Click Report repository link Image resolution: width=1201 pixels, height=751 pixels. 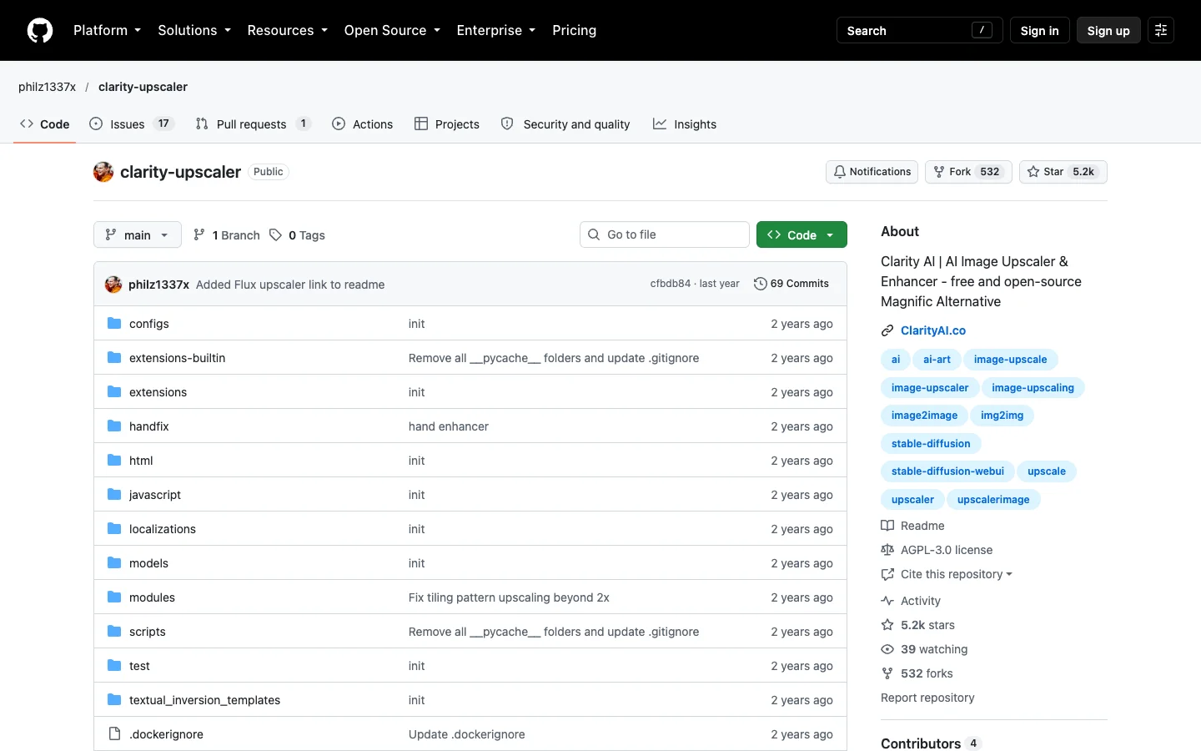pyautogui.click(x=927, y=698)
